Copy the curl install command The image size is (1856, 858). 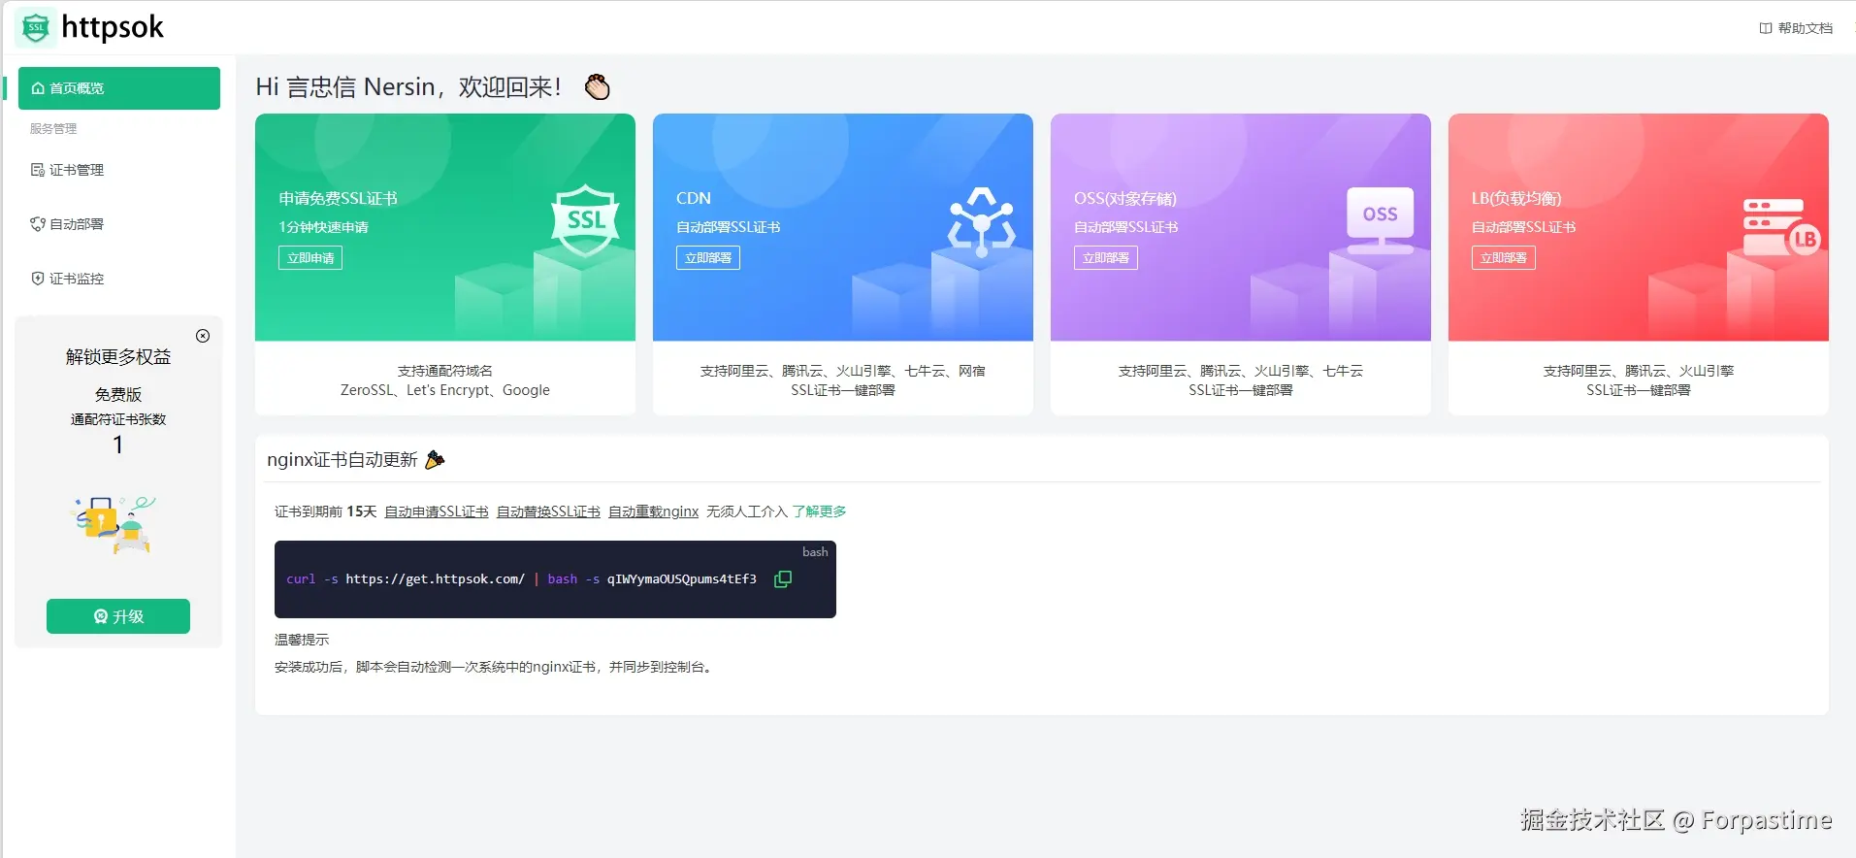click(x=783, y=578)
